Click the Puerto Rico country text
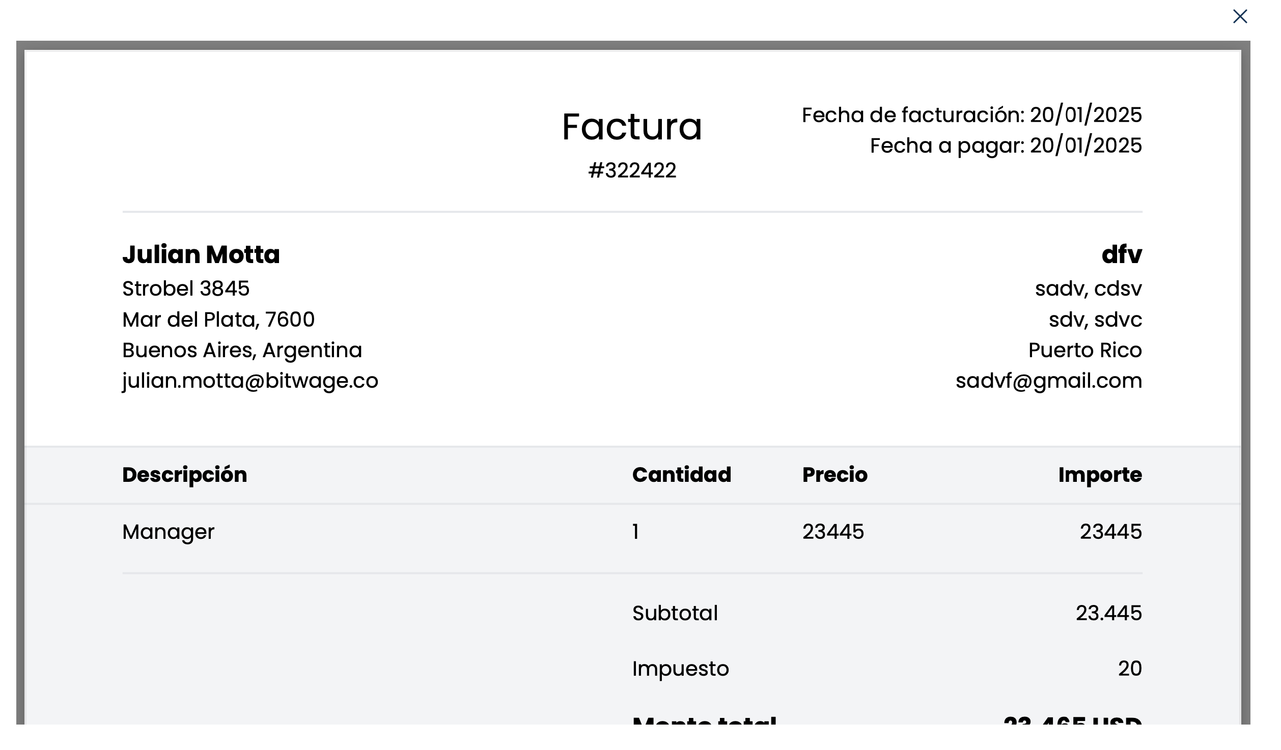Image resolution: width=1281 pixels, height=750 pixels. 1084,350
